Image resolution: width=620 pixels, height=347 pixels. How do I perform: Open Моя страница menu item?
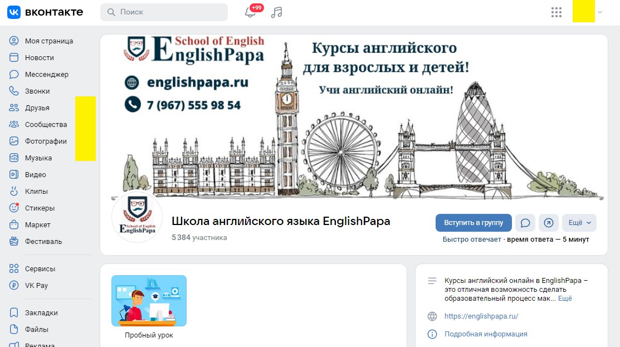[48, 41]
